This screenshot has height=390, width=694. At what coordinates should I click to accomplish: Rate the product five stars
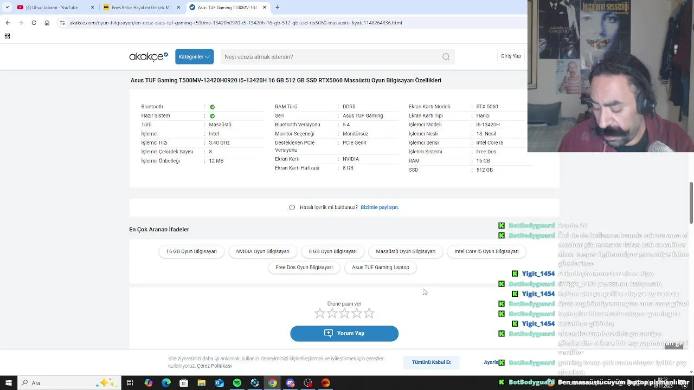point(369,313)
